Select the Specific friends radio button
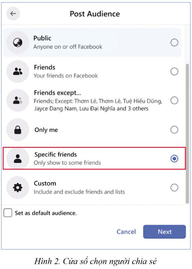The image size is (192, 269). (x=174, y=158)
